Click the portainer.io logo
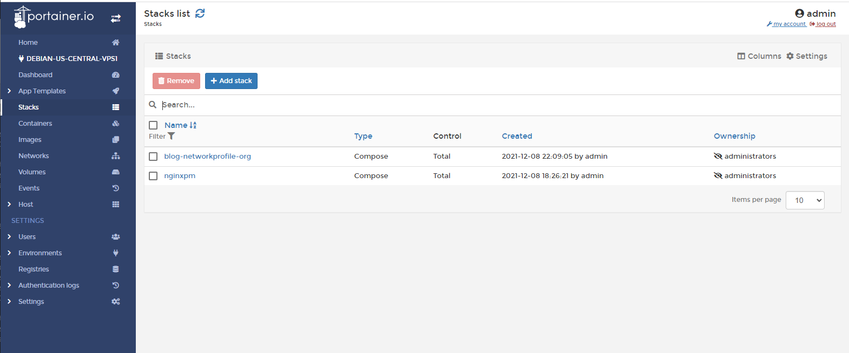This screenshot has height=353, width=849. tap(54, 17)
